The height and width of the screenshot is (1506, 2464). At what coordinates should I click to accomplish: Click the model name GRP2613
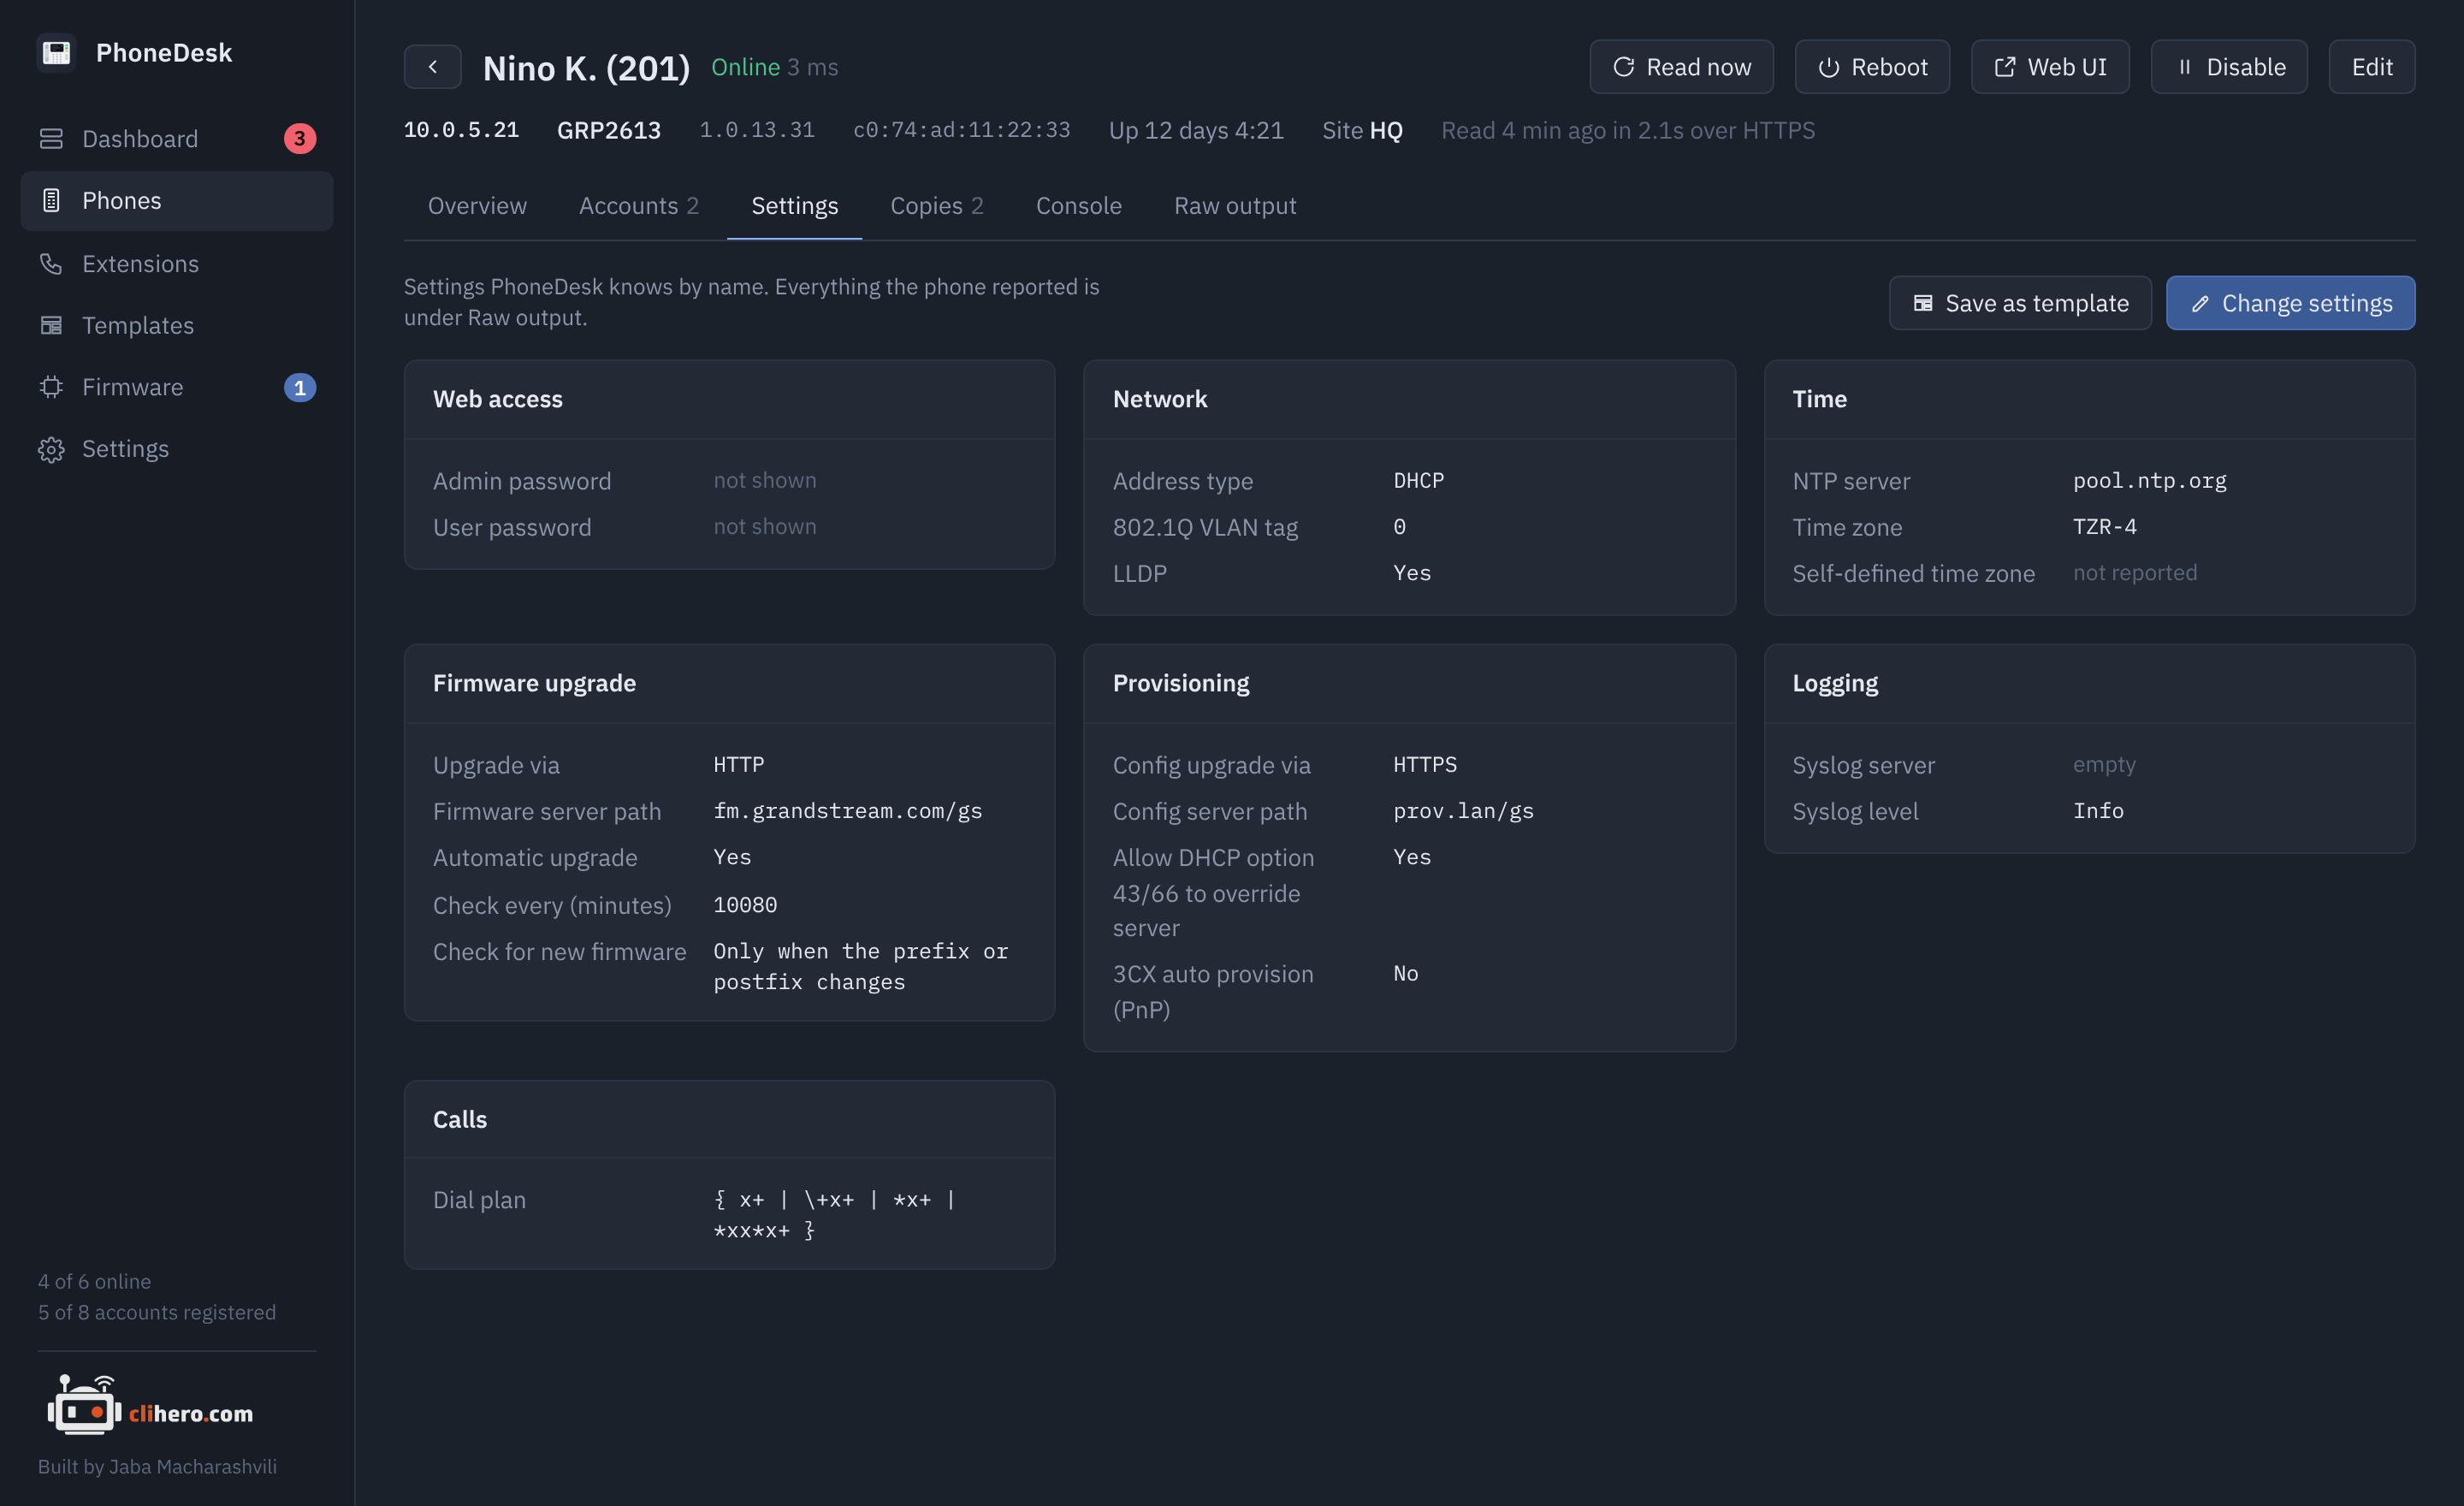[608, 130]
